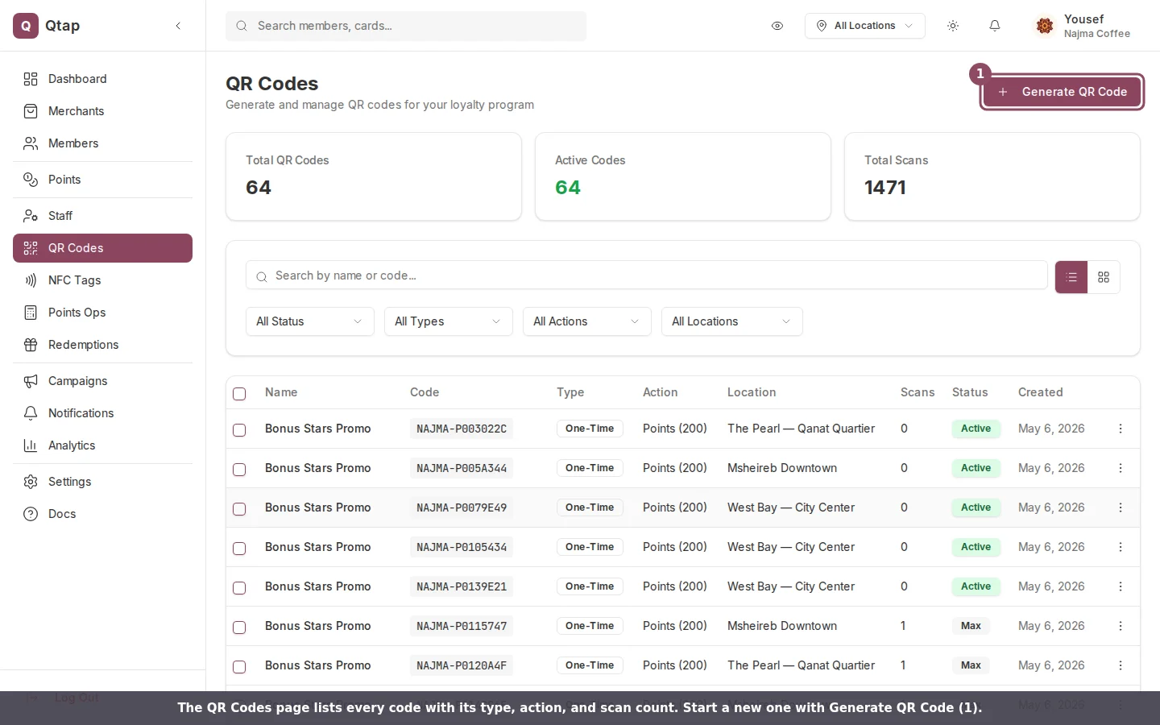
Task: Open Yousef user profile avatar
Action: (x=1045, y=26)
